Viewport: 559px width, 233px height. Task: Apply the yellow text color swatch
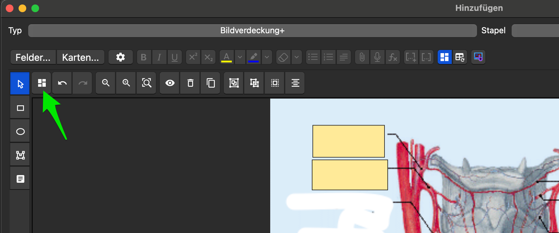point(226,57)
